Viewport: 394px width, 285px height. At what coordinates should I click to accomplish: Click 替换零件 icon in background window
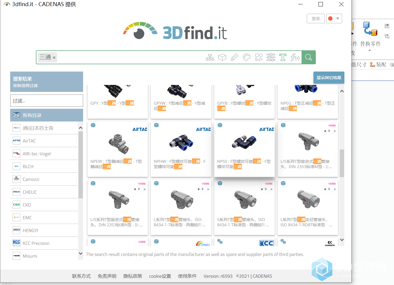tap(370, 29)
